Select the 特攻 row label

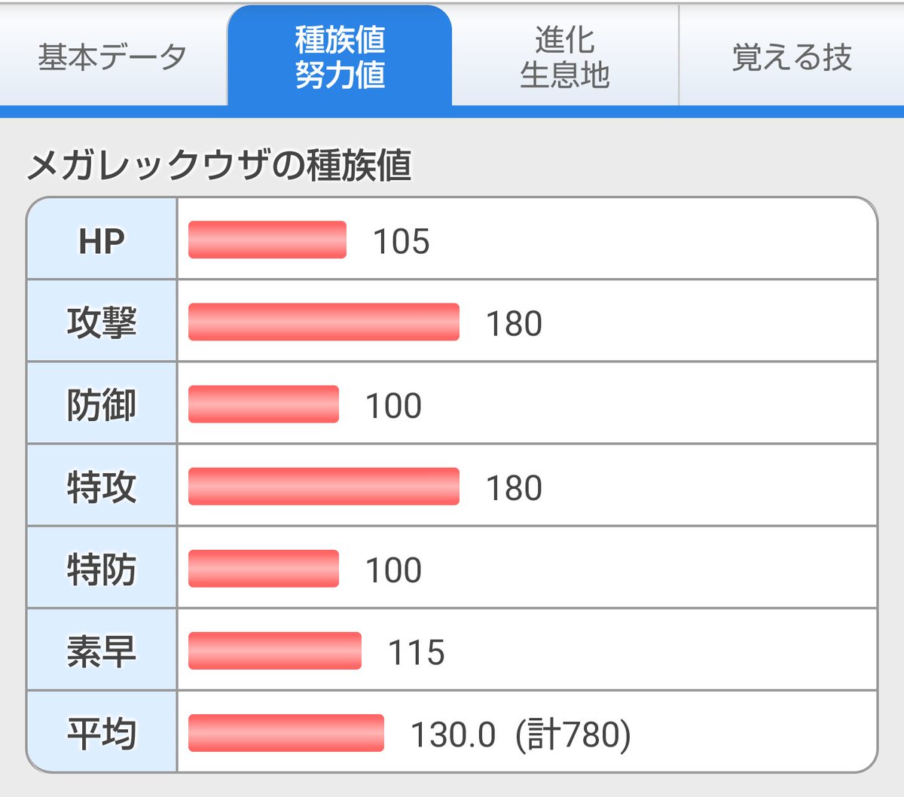point(102,487)
